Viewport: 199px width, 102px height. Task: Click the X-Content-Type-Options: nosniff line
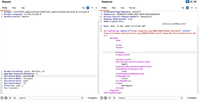(x=122, y=12)
